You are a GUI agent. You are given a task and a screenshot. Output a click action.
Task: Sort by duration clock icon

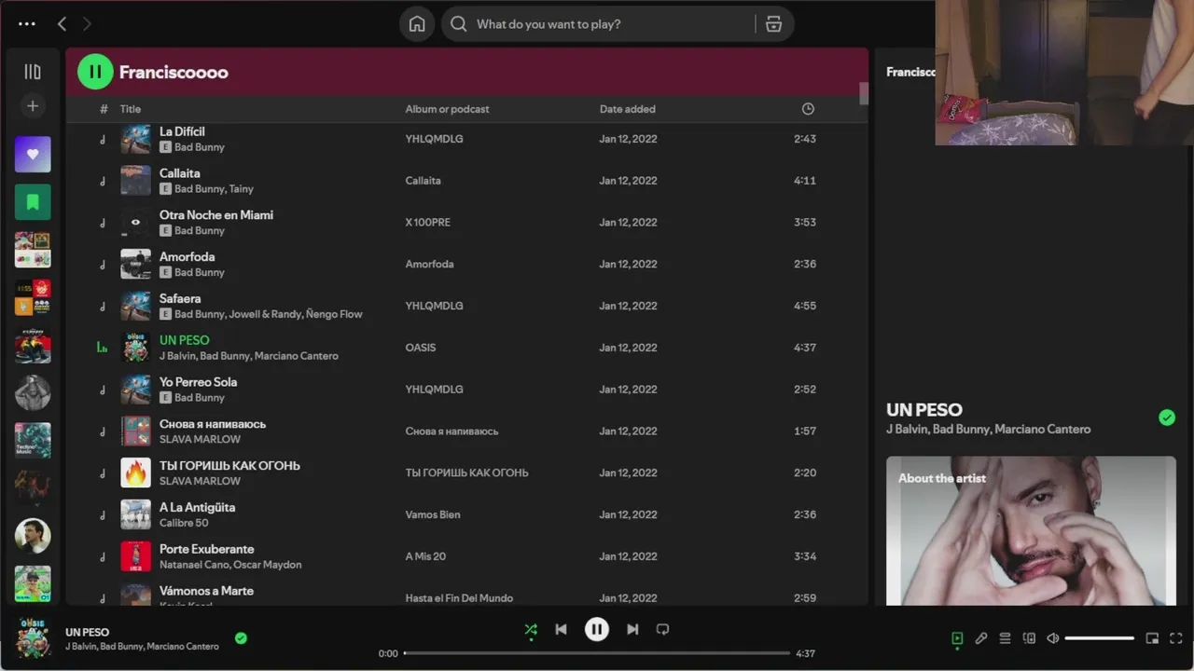(808, 109)
